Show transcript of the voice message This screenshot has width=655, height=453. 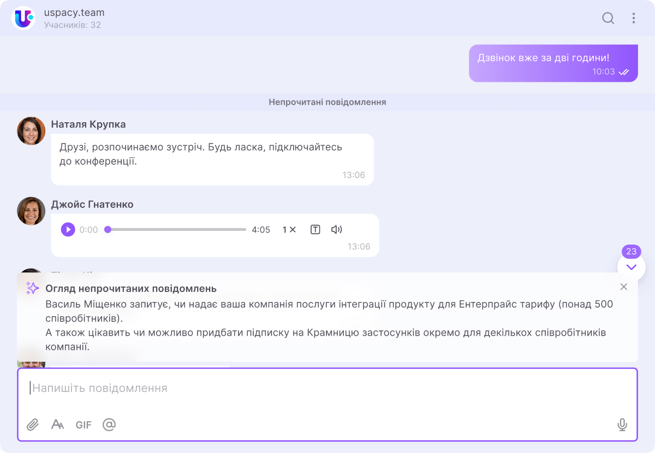tap(315, 230)
